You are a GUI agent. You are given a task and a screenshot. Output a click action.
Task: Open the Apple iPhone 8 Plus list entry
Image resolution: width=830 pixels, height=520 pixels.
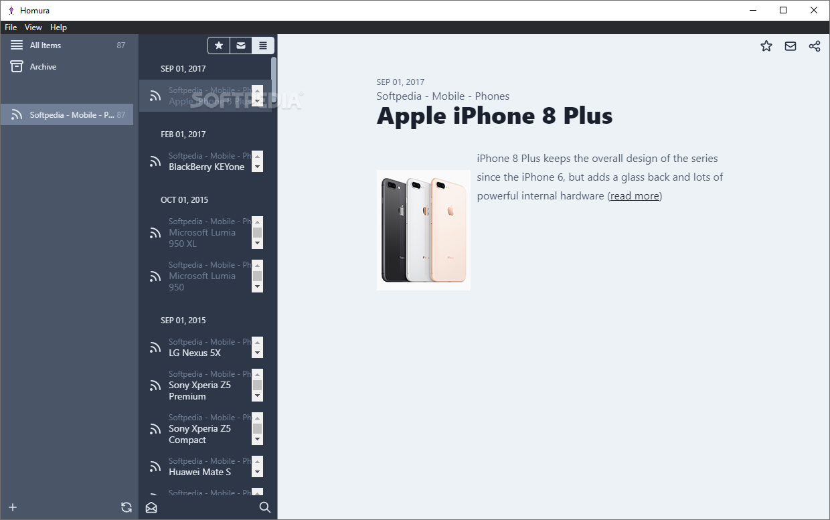pos(205,96)
